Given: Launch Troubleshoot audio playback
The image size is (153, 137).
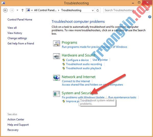Looking at the screenshot, I should pos(84,68).
